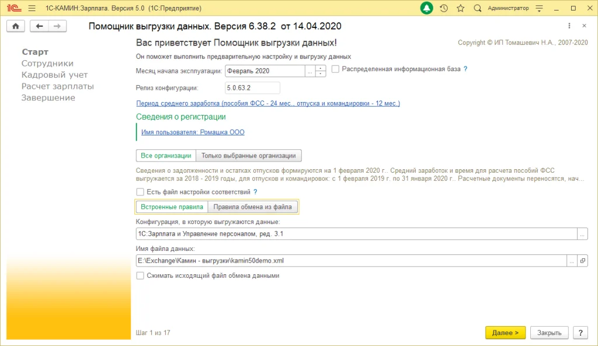Browse for data file with ellipsis button

tap(572, 261)
